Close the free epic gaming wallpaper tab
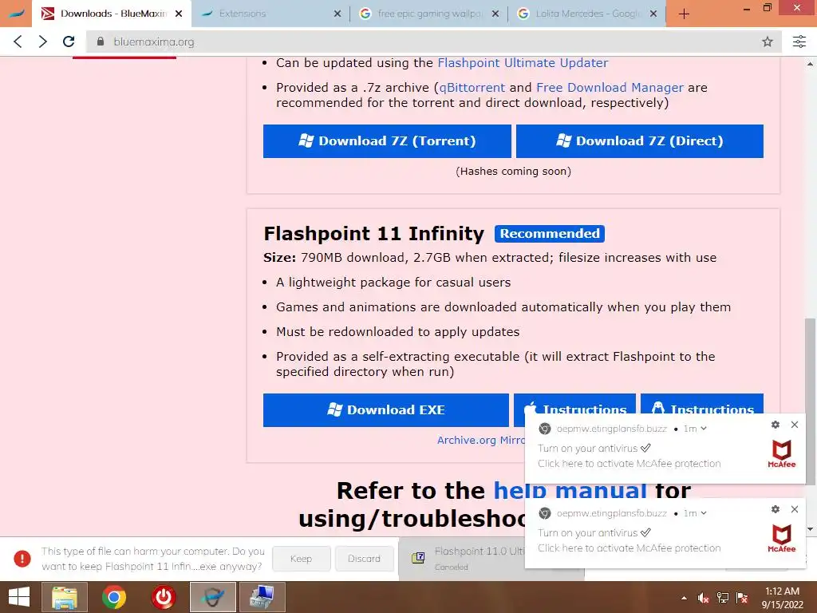Image resolution: width=817 pixels, height=613 pixels. (495, 14)
